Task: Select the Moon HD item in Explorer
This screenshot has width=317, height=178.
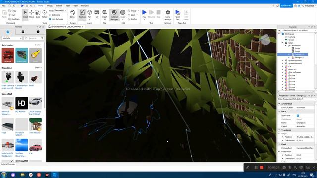Action: (292, 69)
